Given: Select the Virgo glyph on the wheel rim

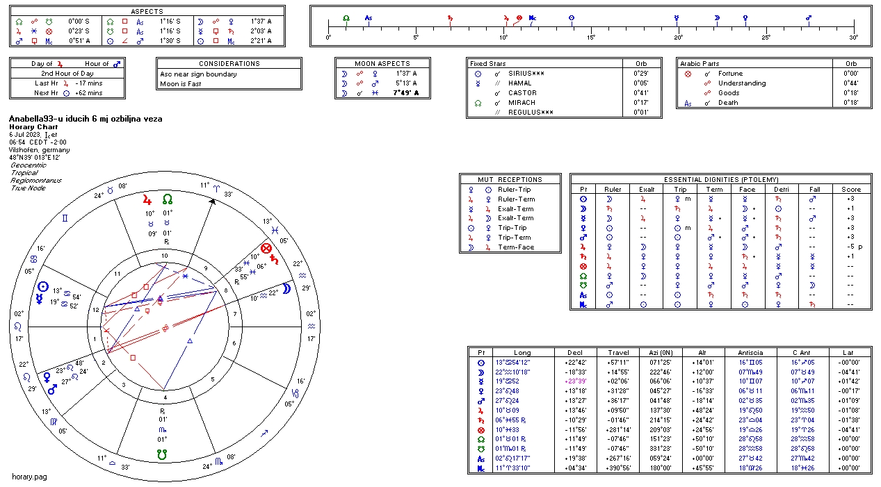Looking at the screenshot, I should coord(52,420).
